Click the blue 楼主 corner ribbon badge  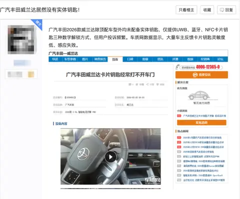37,24
